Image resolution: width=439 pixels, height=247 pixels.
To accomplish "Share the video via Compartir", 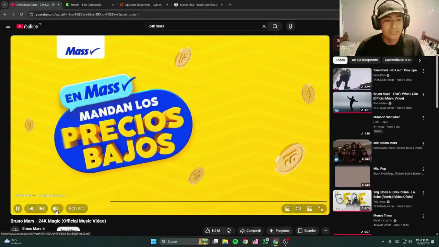I will click(x=250, y=231).
